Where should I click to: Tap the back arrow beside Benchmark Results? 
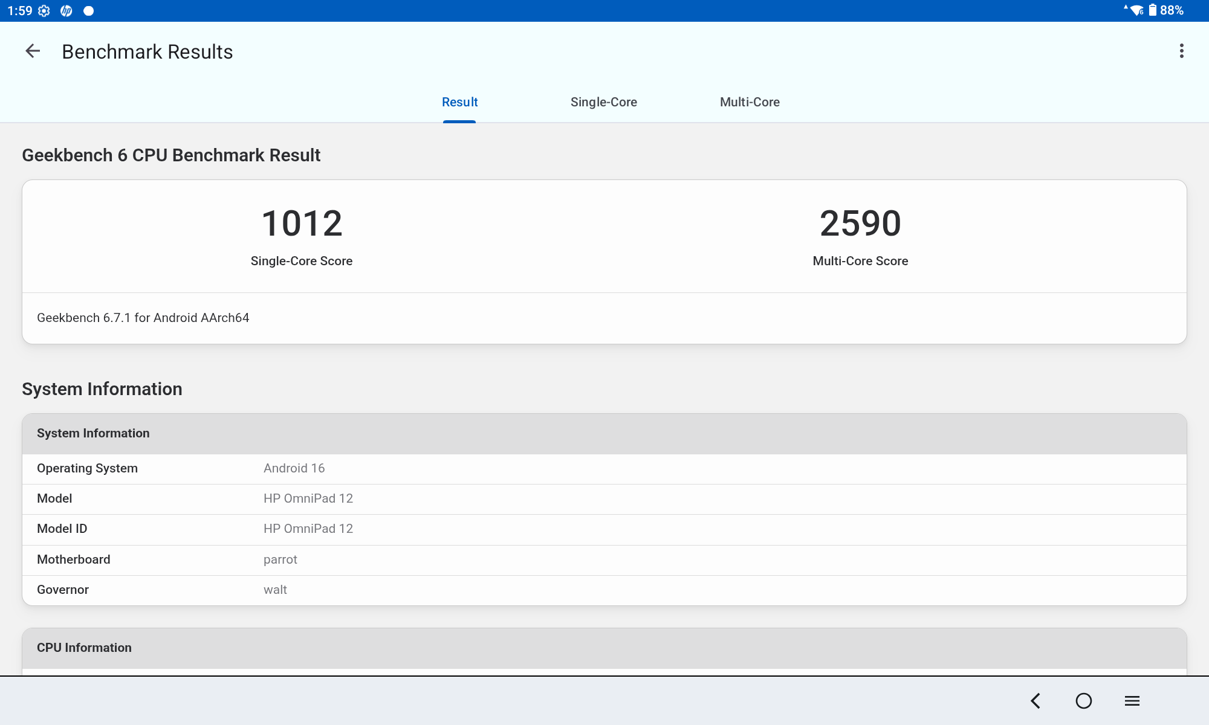(x=33, y=51)
